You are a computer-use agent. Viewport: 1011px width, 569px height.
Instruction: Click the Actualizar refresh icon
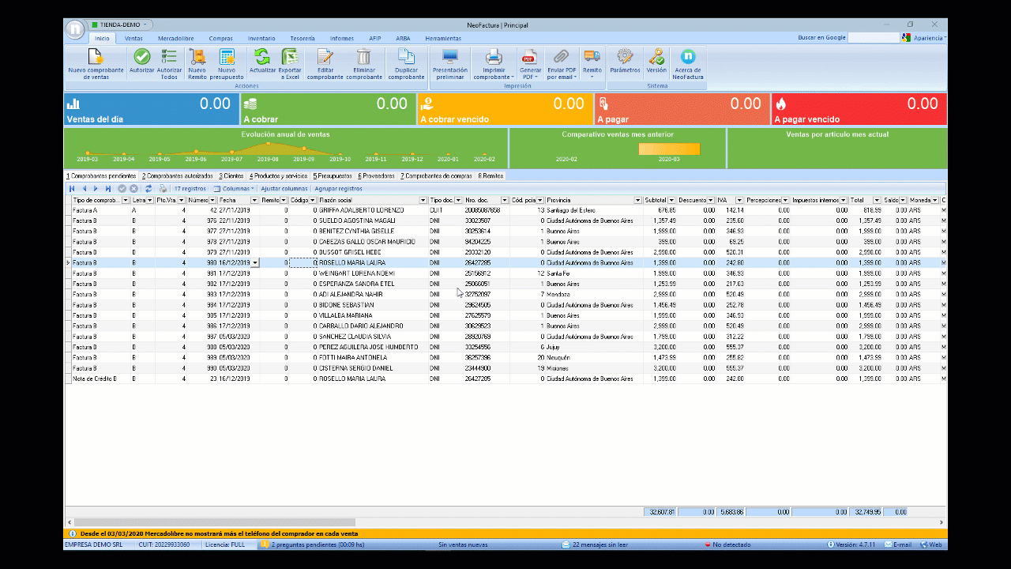[x=262, y=57]
